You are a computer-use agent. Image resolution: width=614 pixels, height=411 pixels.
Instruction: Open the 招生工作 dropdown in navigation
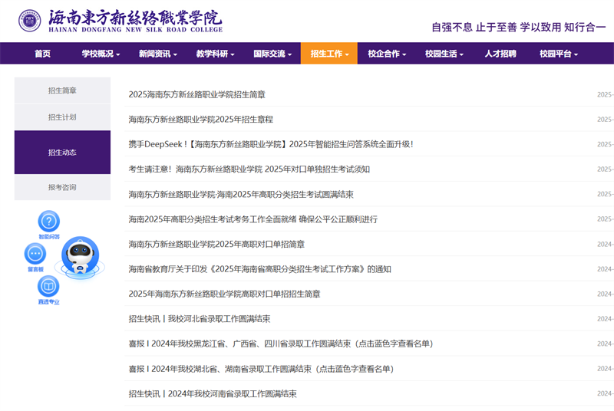click(x=328, y=54)
